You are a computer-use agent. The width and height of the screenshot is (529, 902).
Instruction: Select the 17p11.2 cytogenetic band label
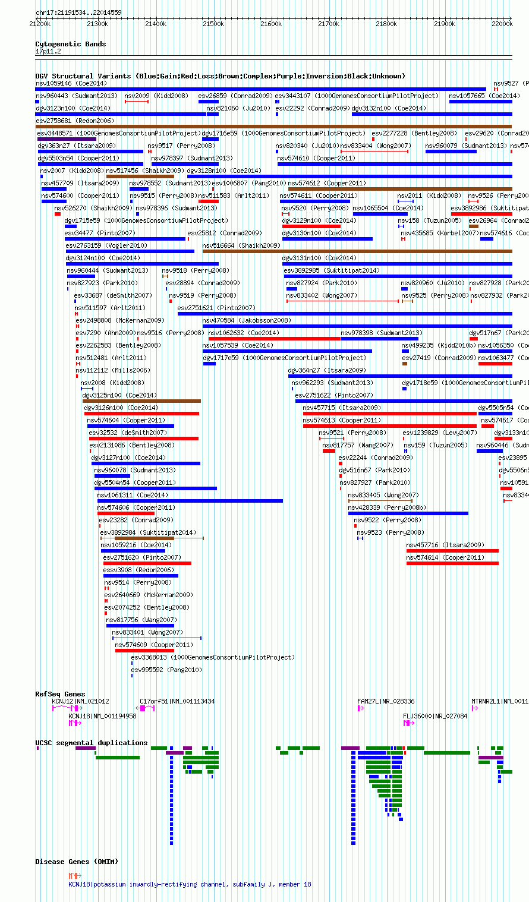tap(48, 52)
